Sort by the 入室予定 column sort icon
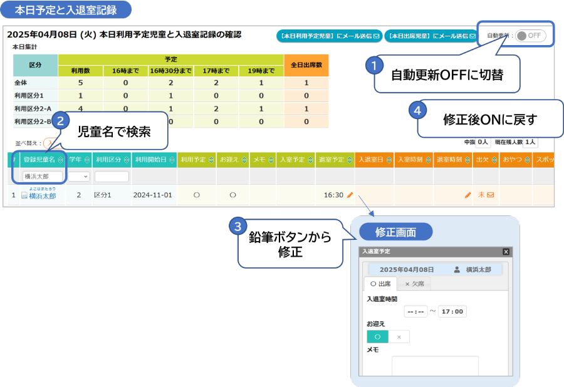Screen dimensions: 564x387 [310, 160]
